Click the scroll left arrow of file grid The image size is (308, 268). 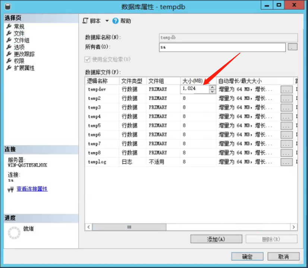click(89, 227)
